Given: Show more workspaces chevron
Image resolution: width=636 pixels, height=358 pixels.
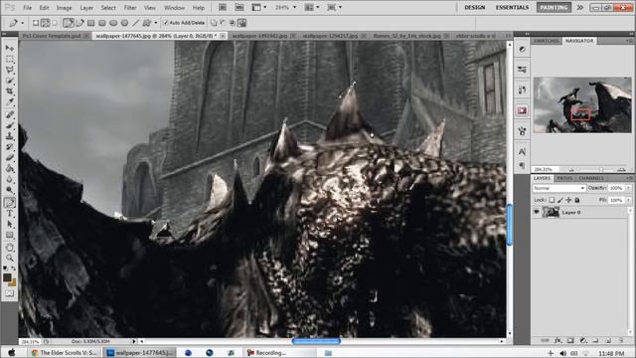Looking at the screenshot, I should click(x=580, y=7).
